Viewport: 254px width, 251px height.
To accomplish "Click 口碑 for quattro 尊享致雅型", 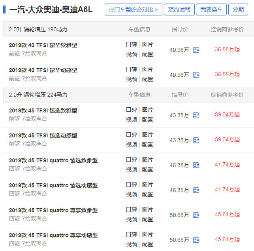I will pyautogui.click(x=132, y=209).
